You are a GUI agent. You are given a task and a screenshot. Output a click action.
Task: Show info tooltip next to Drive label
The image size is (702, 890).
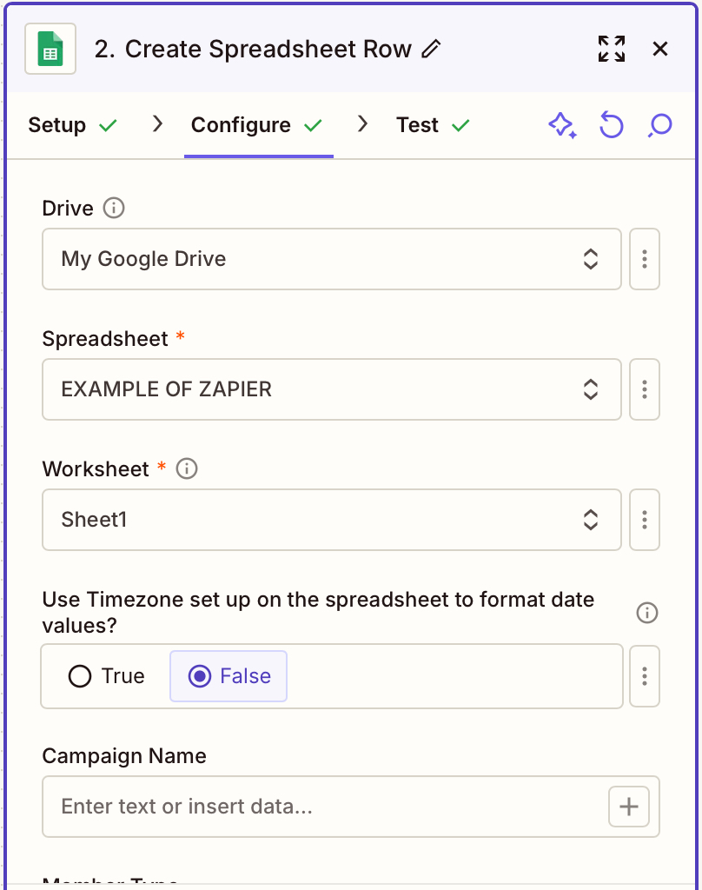tap(114, 208)
